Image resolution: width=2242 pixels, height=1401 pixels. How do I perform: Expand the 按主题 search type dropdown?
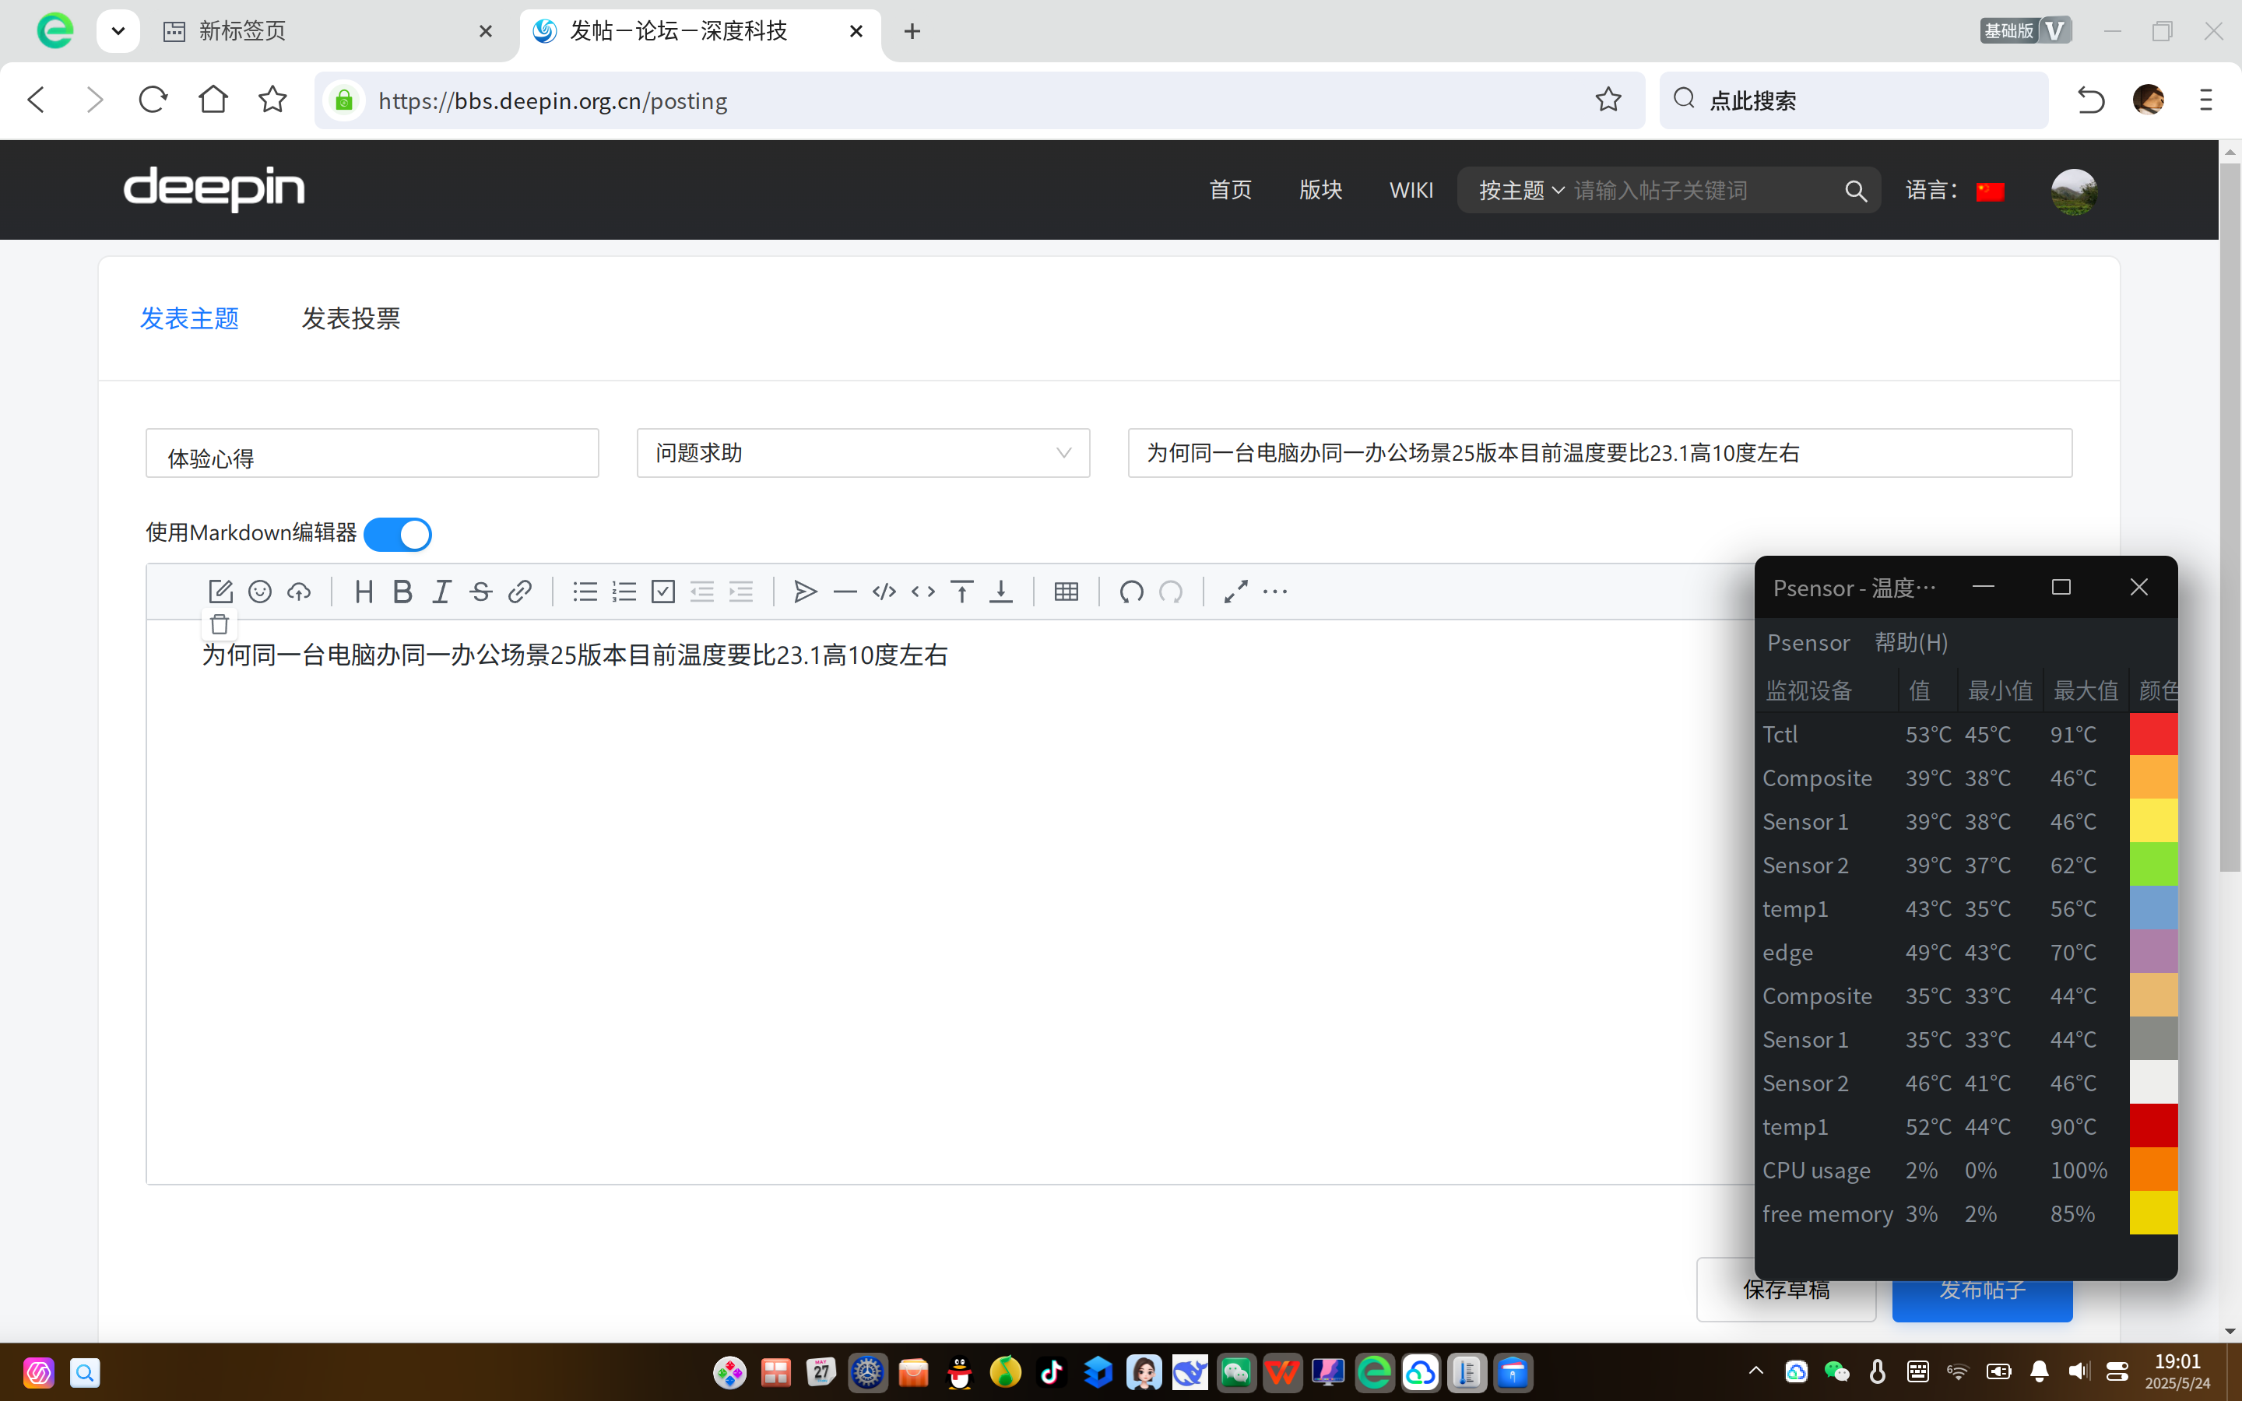tap(1521, 190)
